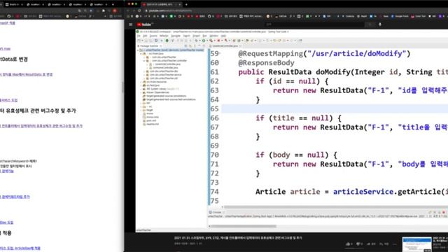Viewport: 448px width, 252px height.
Task: Select the YouTube video browser tab
Action: 161,4
